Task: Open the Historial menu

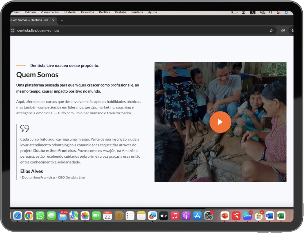Action: (70, 13)
